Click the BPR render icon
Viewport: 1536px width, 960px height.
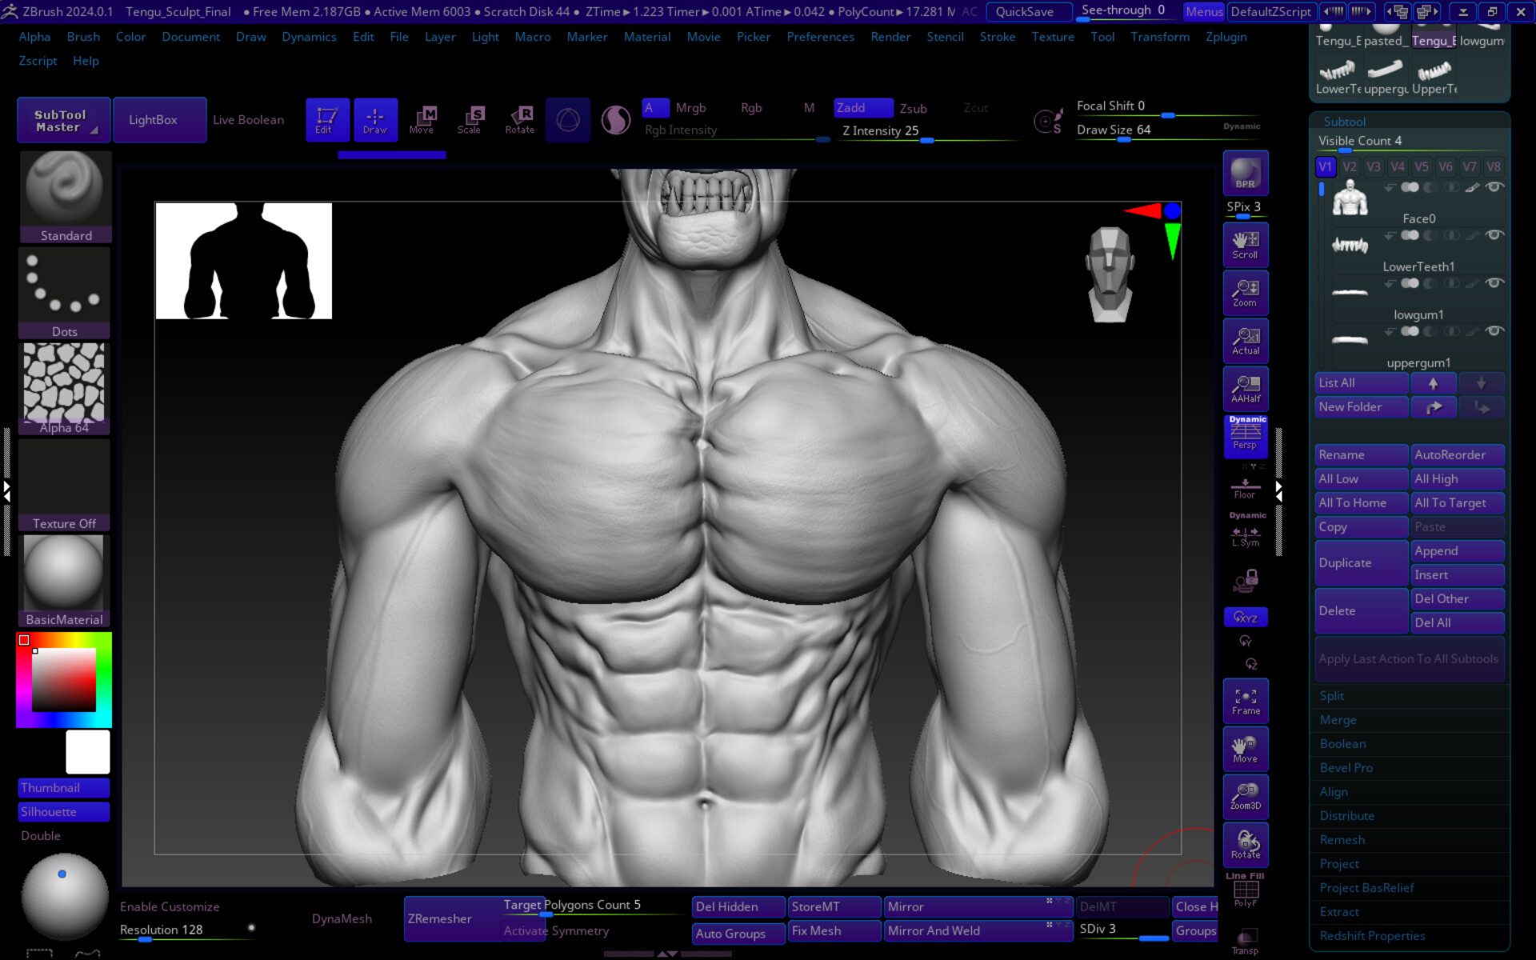(x=1245, y=173)
